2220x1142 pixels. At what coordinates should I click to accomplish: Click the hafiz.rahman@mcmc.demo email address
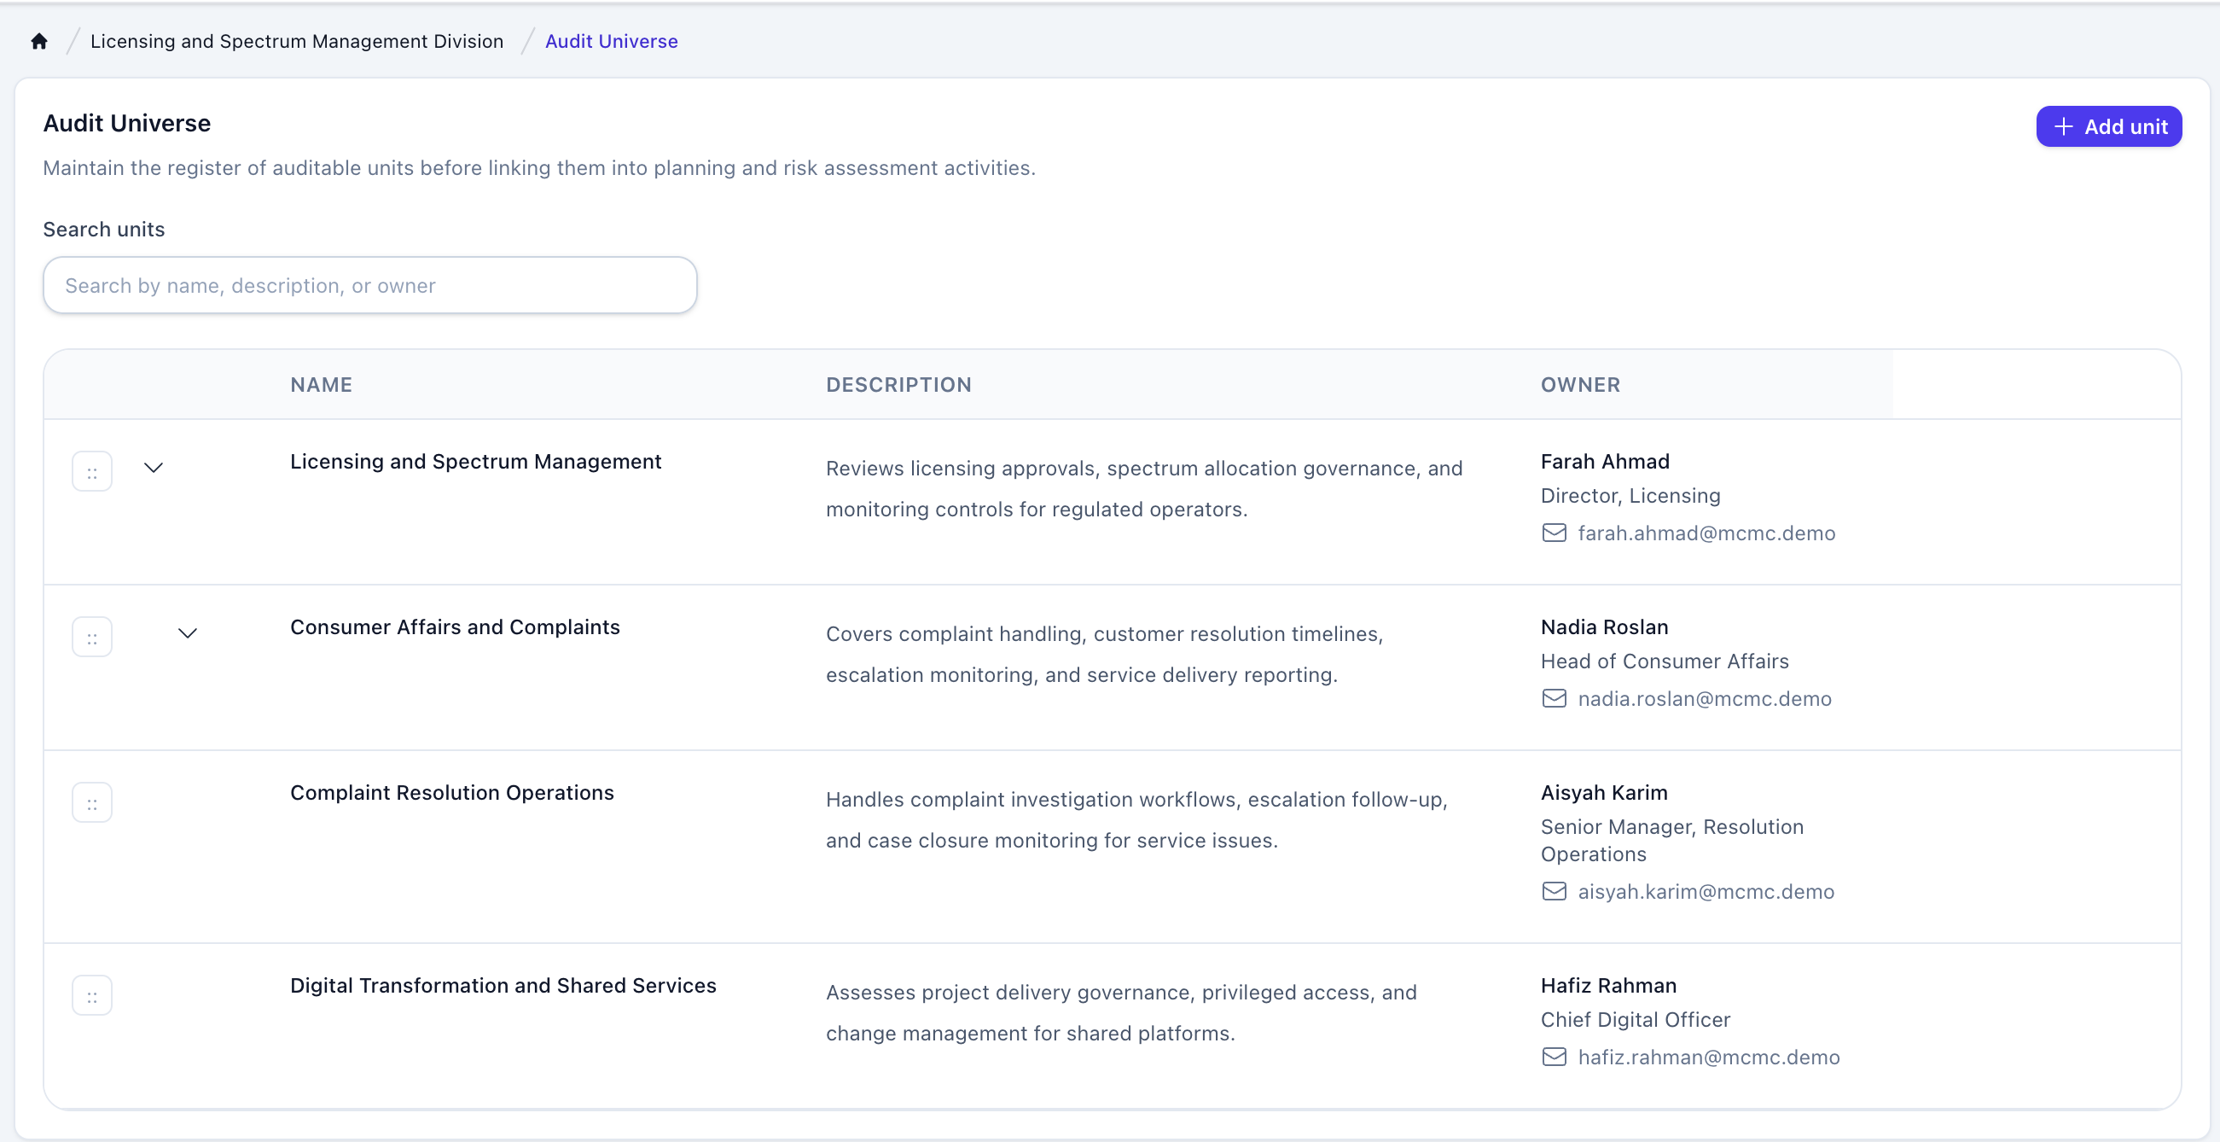(1708, 1057)
